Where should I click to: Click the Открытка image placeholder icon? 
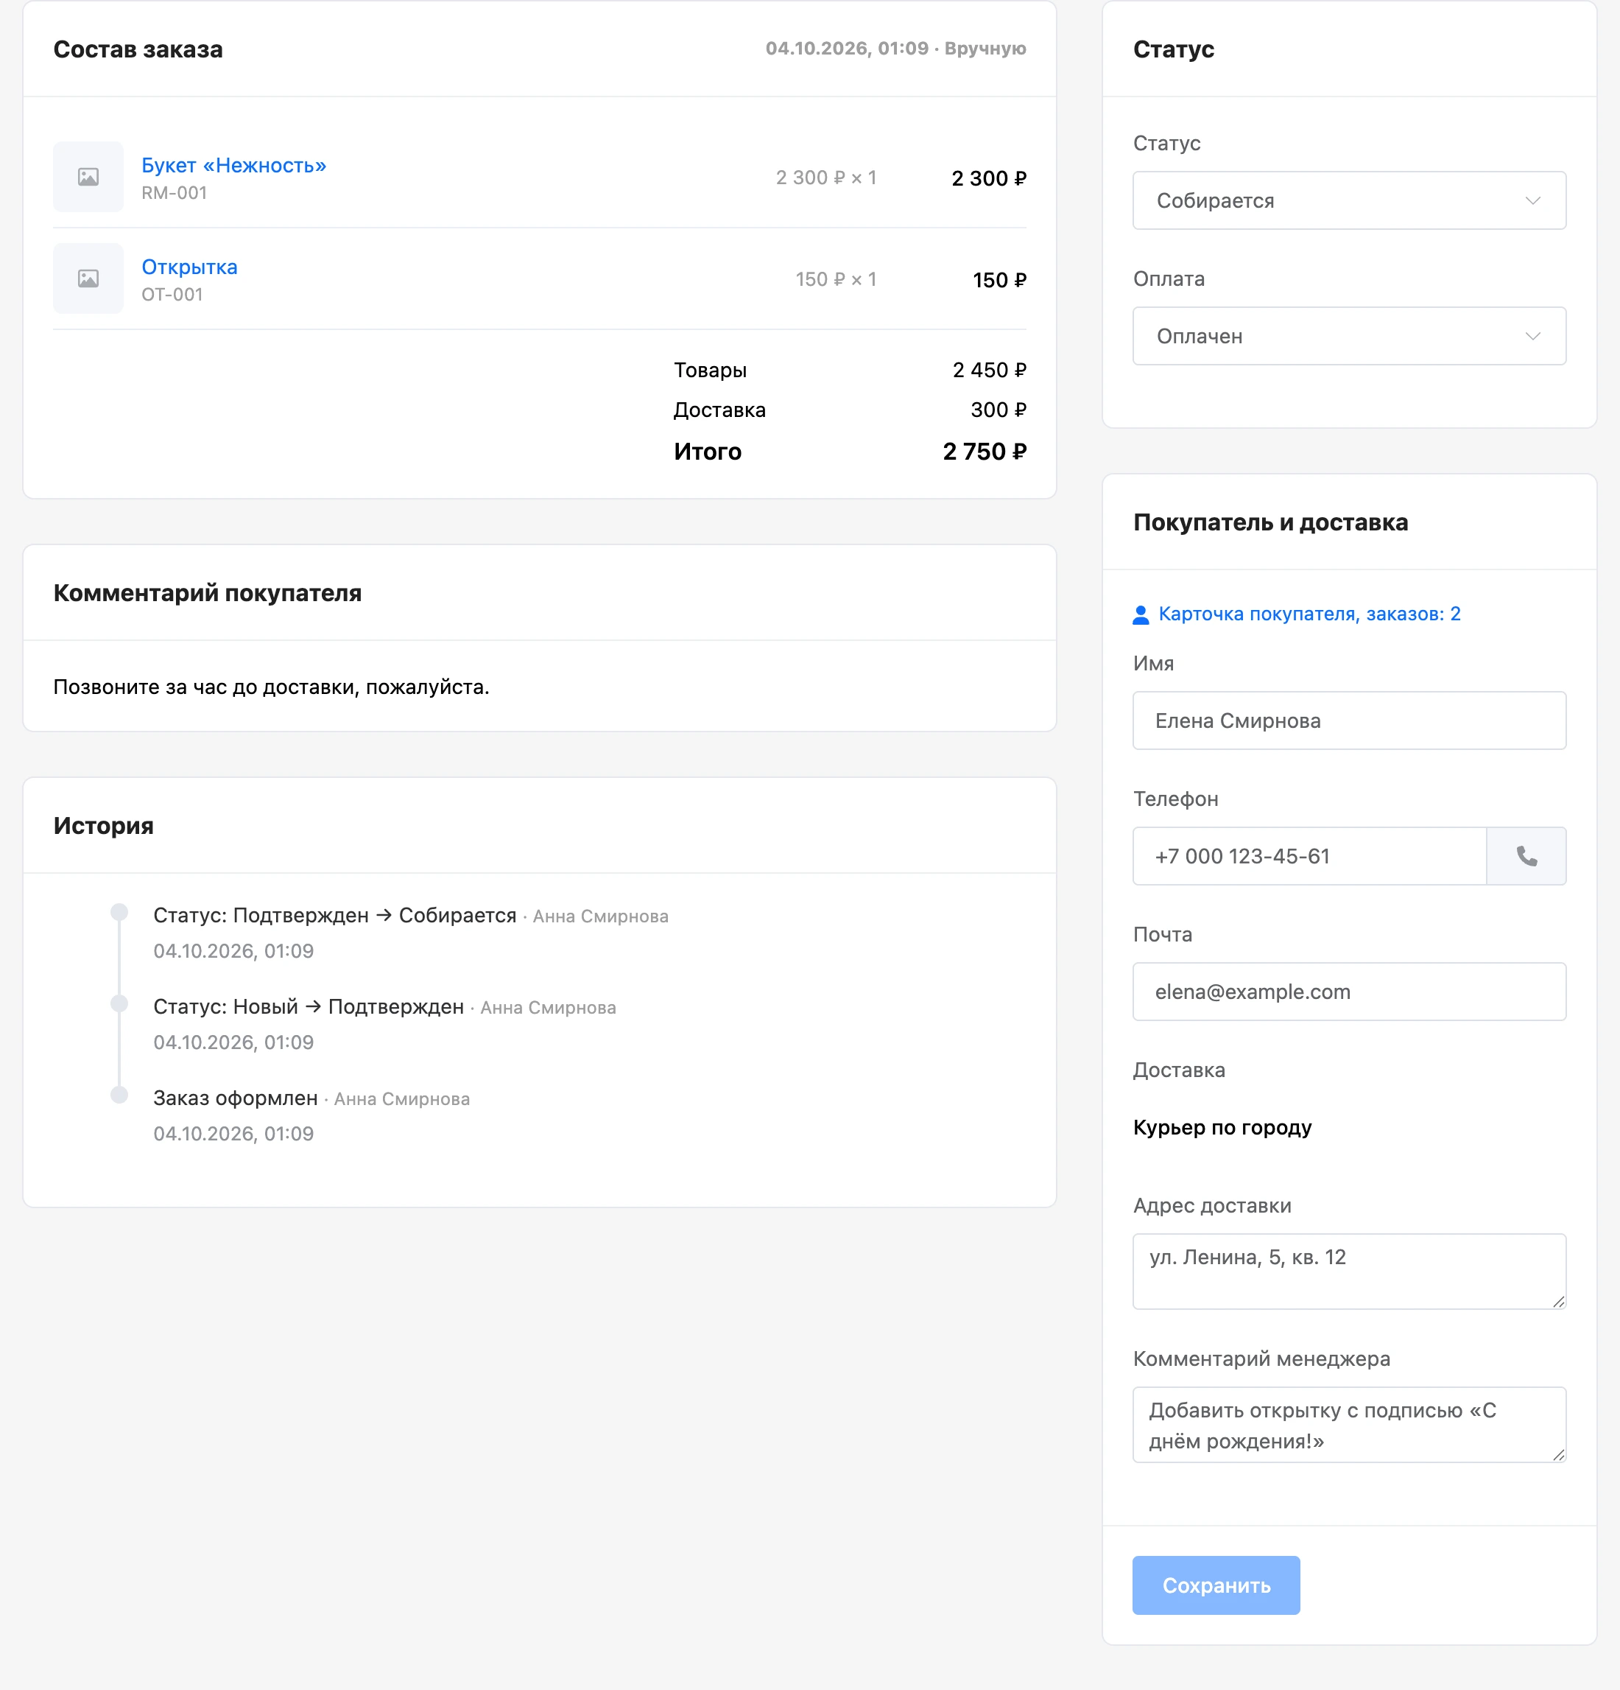[x=88, y=278]
